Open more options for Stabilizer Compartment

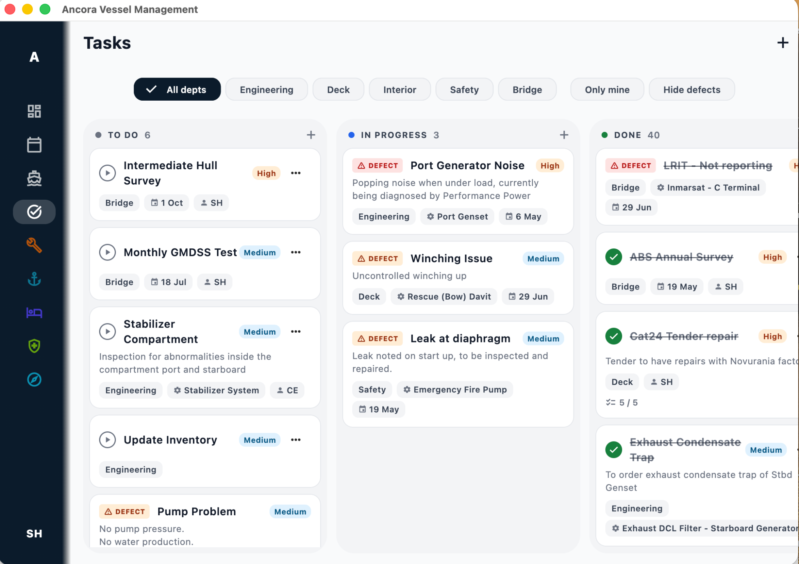[x=296, y=332]
